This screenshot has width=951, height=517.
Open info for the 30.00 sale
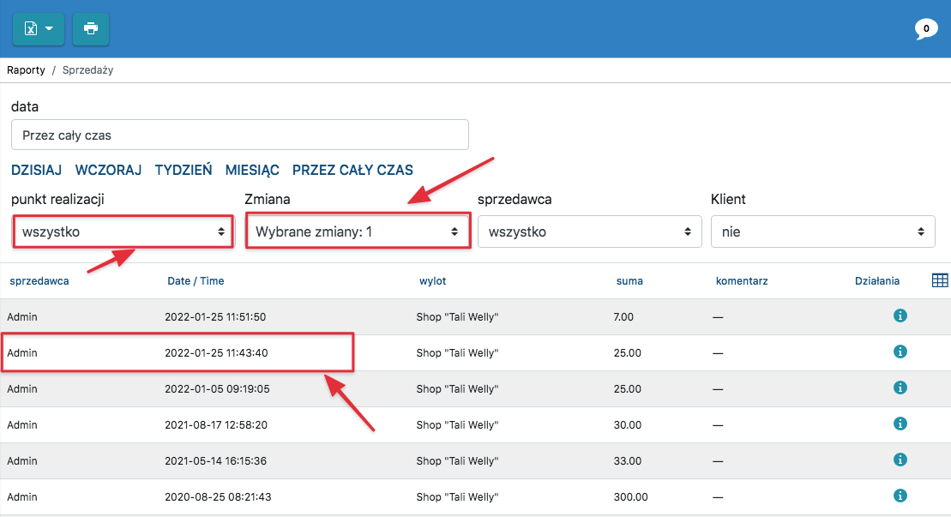pyautogui.click(x=900, y=424)
